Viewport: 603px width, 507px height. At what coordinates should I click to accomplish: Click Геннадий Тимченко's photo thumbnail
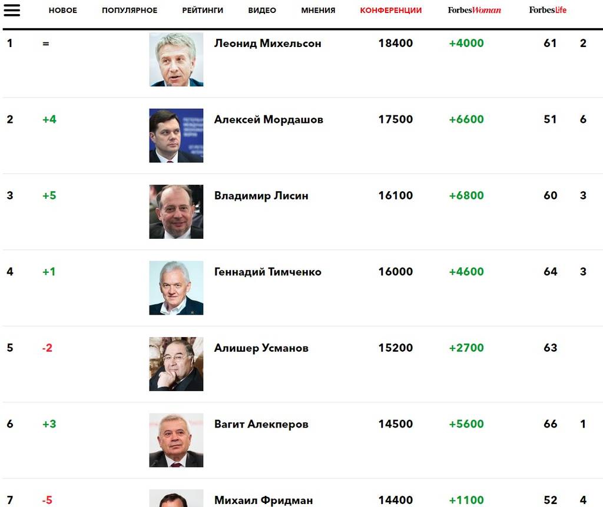pos(176,288)
